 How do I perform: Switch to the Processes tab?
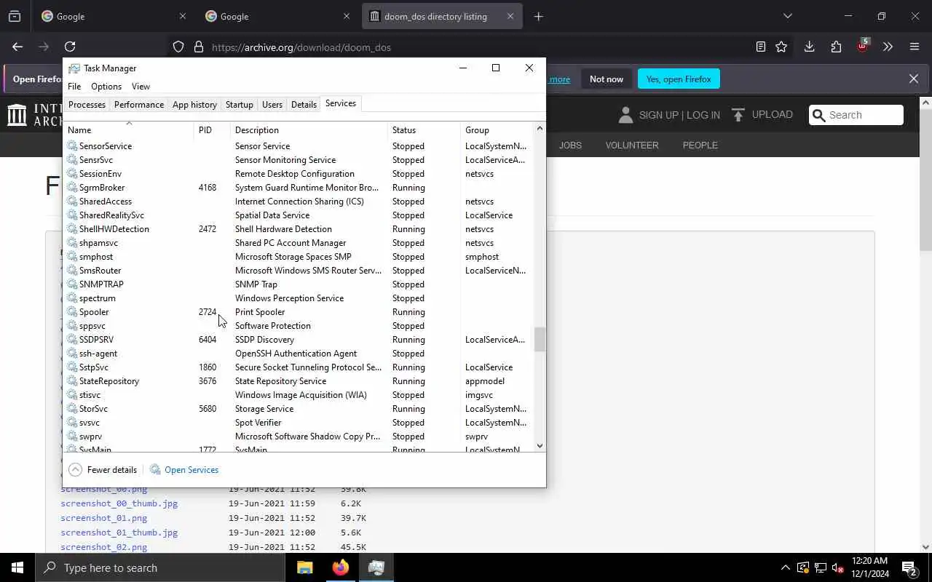(x=87, y=105)
